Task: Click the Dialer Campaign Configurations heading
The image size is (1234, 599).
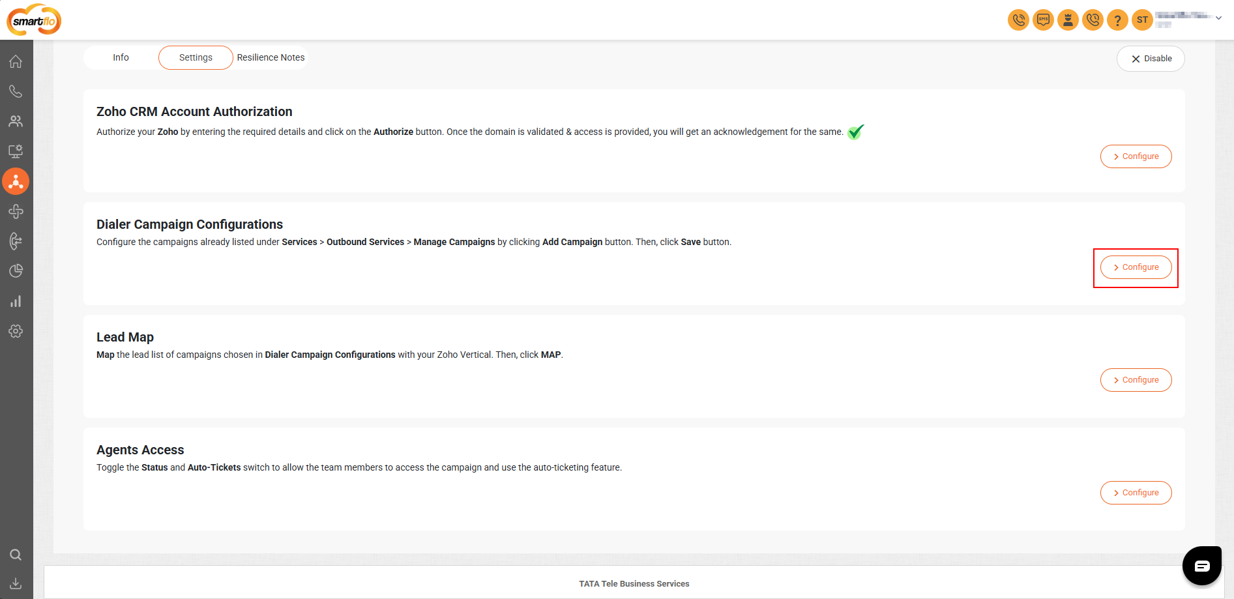Action: pos(190,224)
